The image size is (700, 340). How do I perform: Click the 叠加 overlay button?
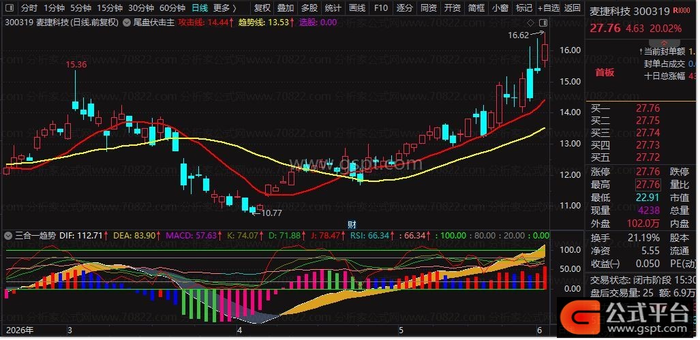pyautogui.click(x=286, y=7)
